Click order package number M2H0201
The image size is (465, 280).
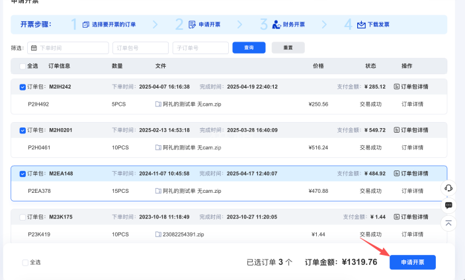(x=61, y=130)
